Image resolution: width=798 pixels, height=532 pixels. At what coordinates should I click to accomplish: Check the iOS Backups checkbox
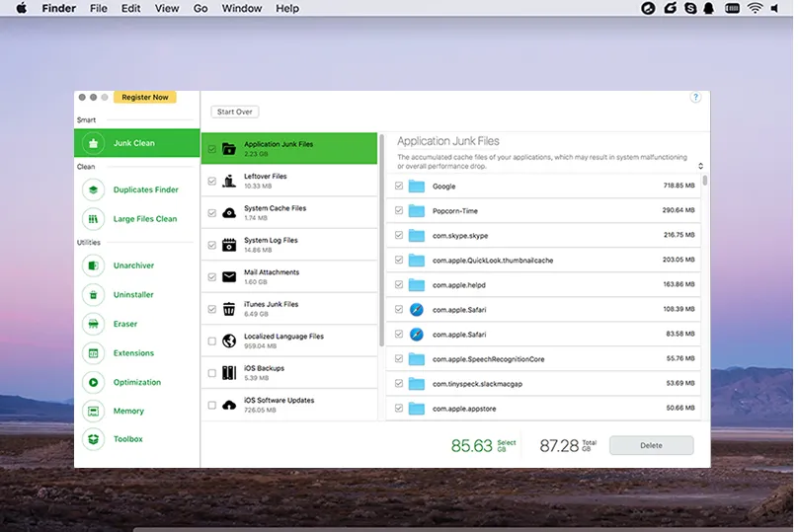point(212,373)
